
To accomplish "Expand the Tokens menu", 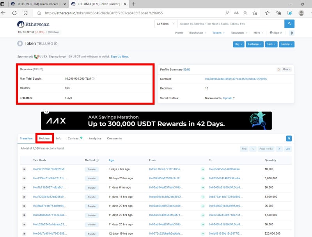I will coord(218,33).
